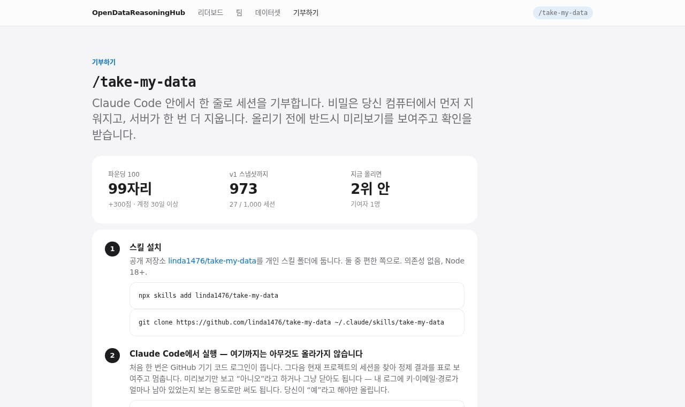Open the OpenDataReasoningHub home logo
The image size is (685, 407).
point(139,13)
